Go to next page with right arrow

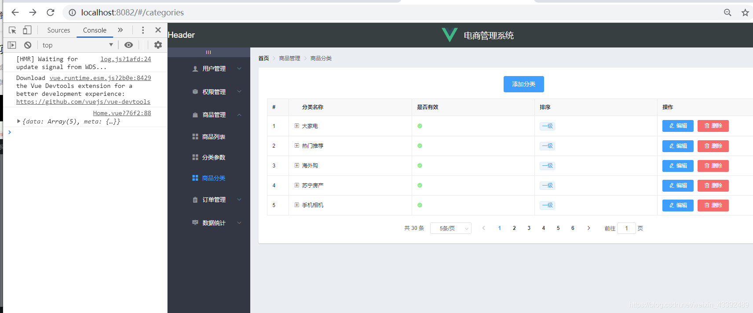(589, 228)
